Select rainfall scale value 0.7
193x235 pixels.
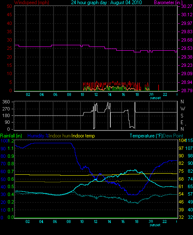(11, 171)
